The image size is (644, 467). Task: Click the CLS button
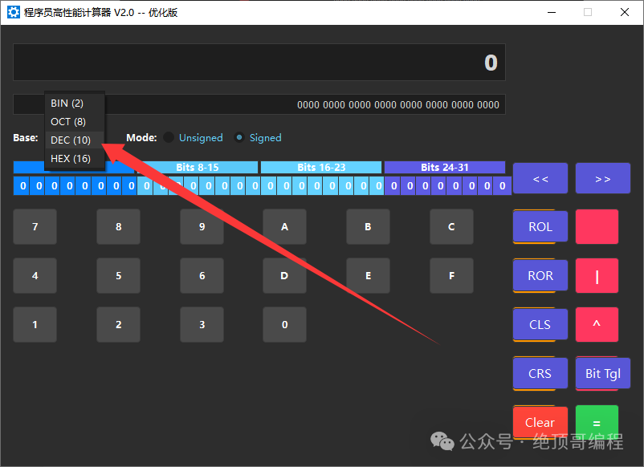tap(540, 324)
